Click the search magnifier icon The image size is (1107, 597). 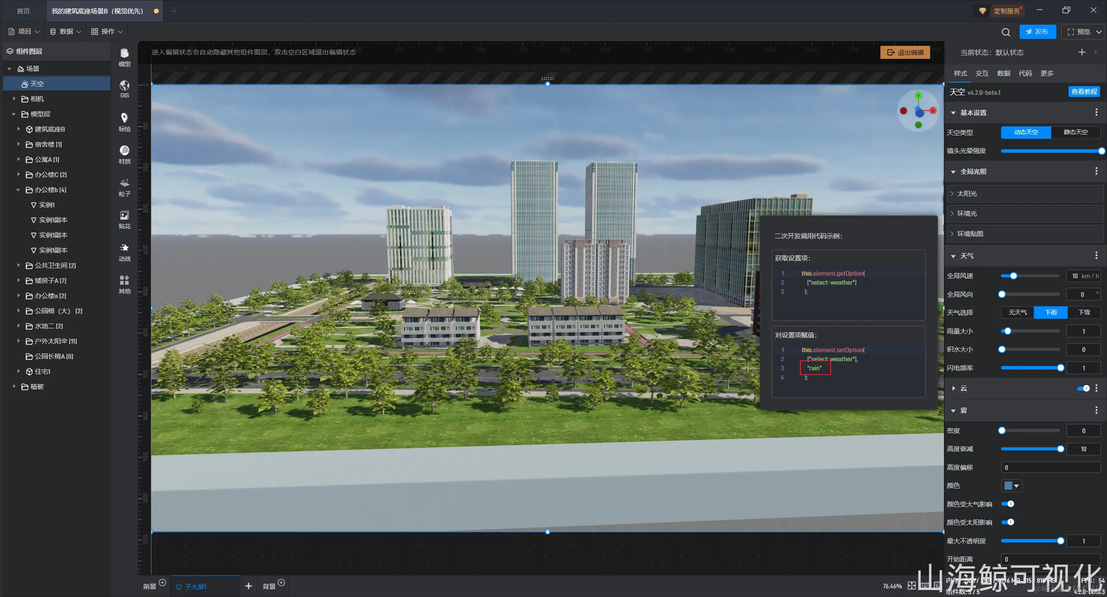click(x=1006, y=32)
